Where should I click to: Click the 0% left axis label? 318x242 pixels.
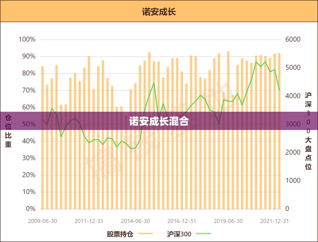(31, 209)
